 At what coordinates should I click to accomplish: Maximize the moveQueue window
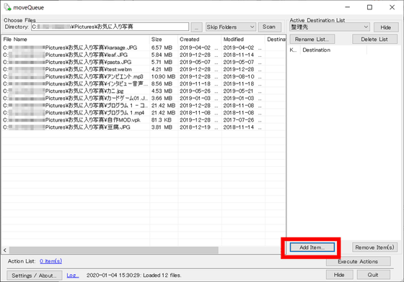click(369, 7)
